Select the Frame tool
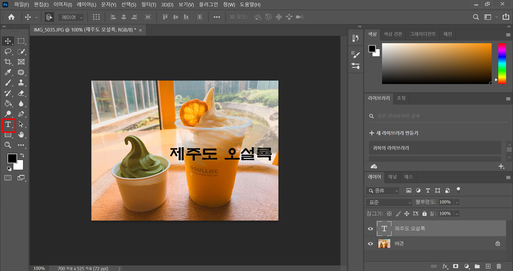513x271 pixels. tap(21, 62)
